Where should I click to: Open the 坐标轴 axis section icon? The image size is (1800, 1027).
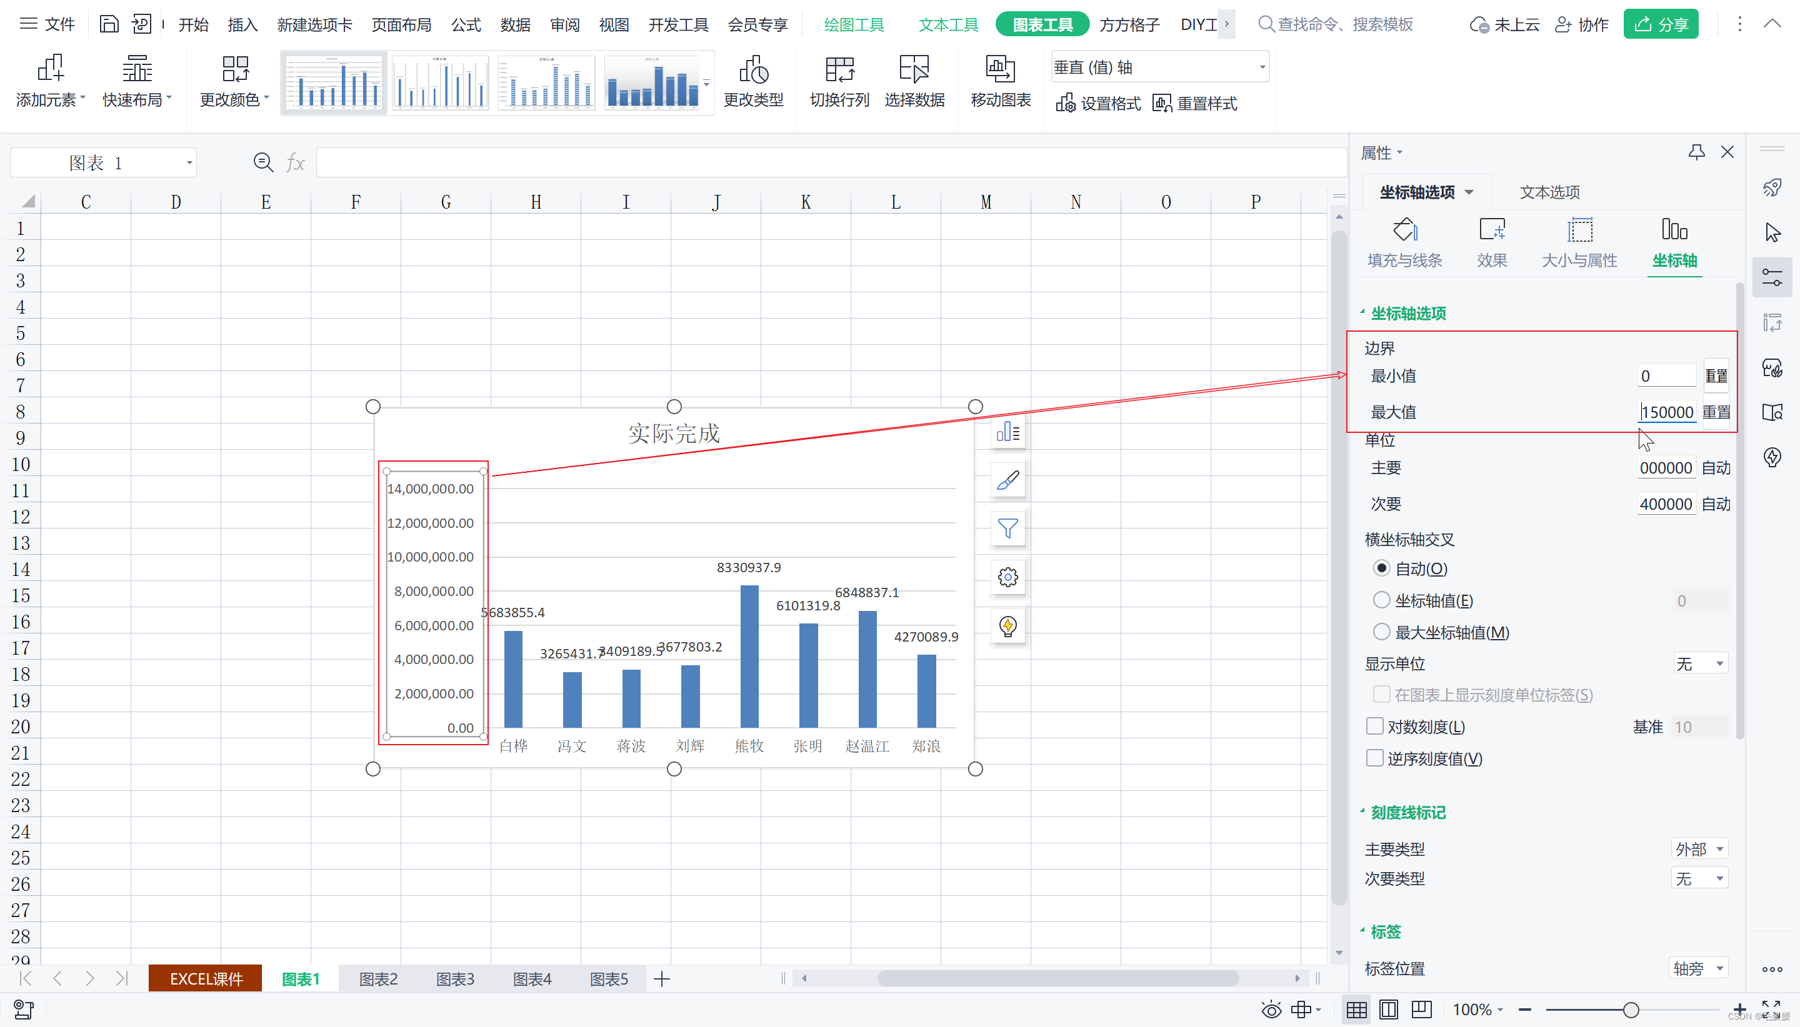pos(1674,242)
